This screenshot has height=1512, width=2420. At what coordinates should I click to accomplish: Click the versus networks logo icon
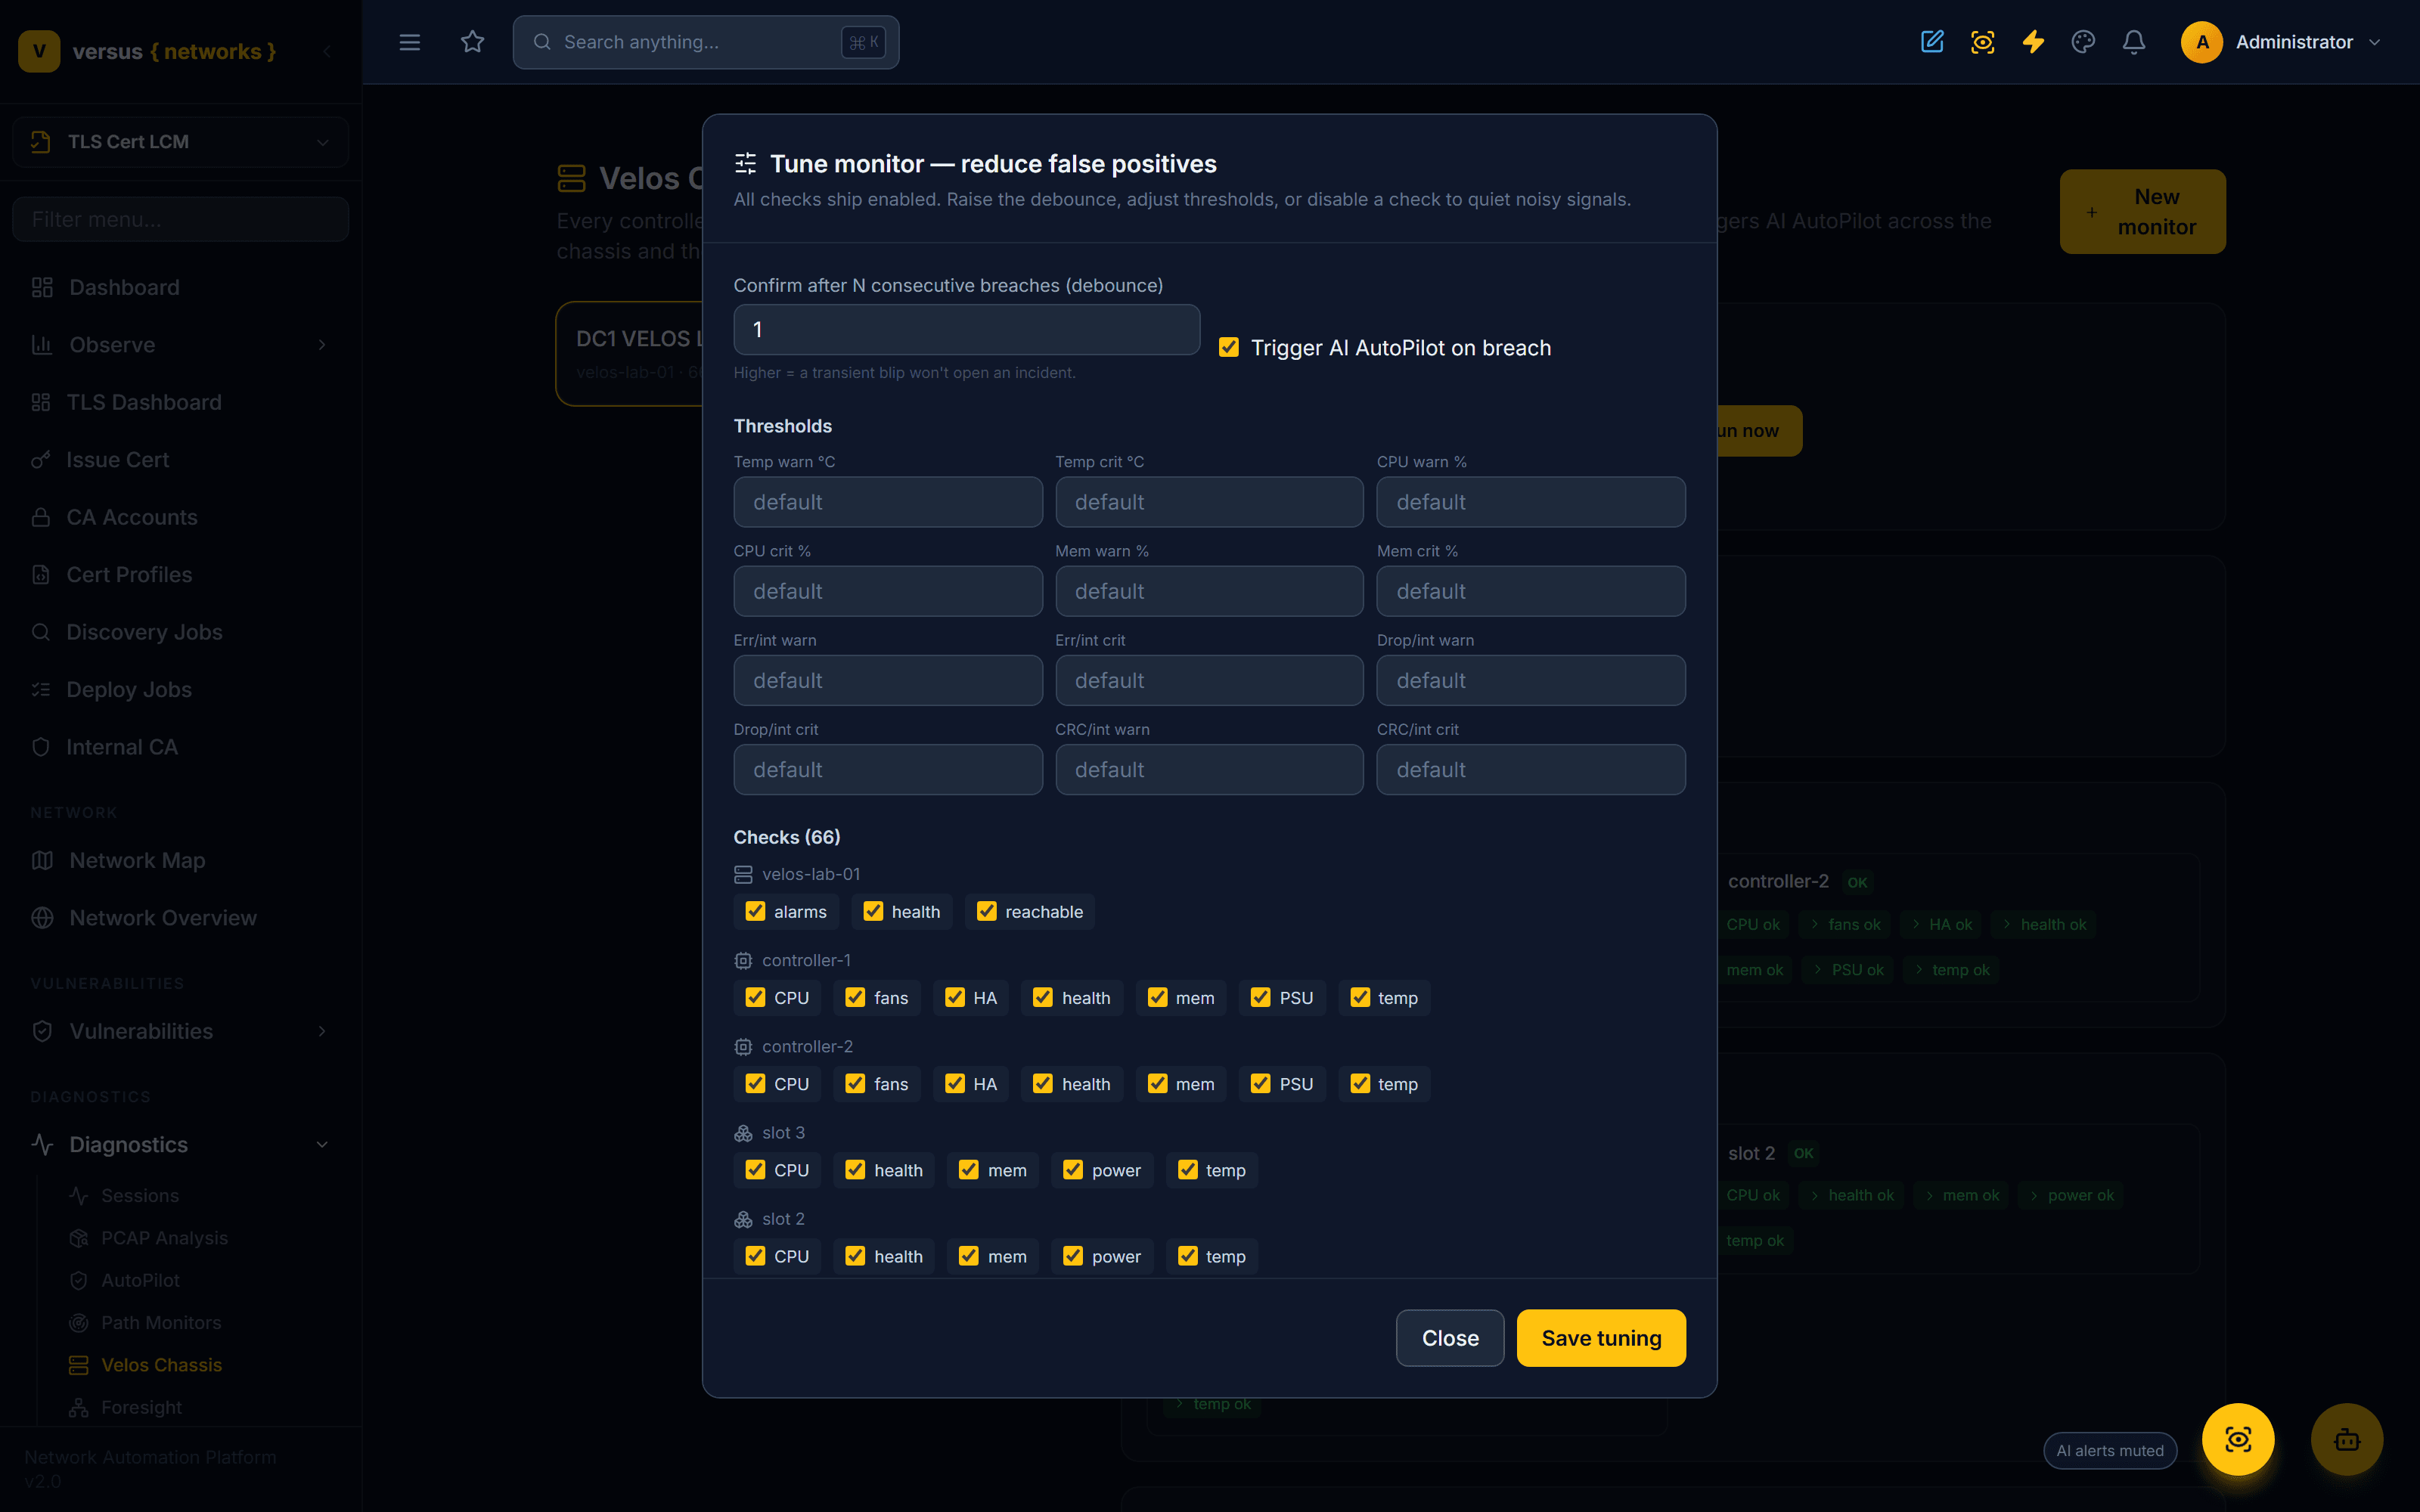39,51
